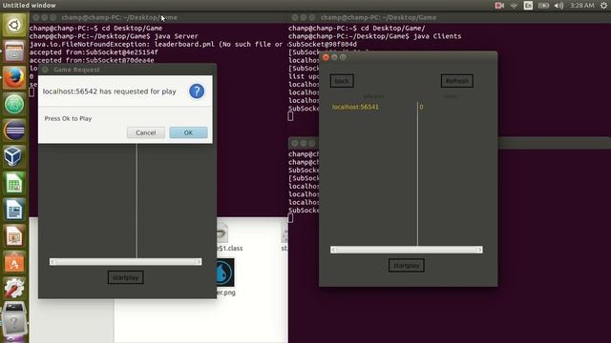611x343 pixels.
Task: Open Ubuntu Software Center from dock
Action: [14, 262]
